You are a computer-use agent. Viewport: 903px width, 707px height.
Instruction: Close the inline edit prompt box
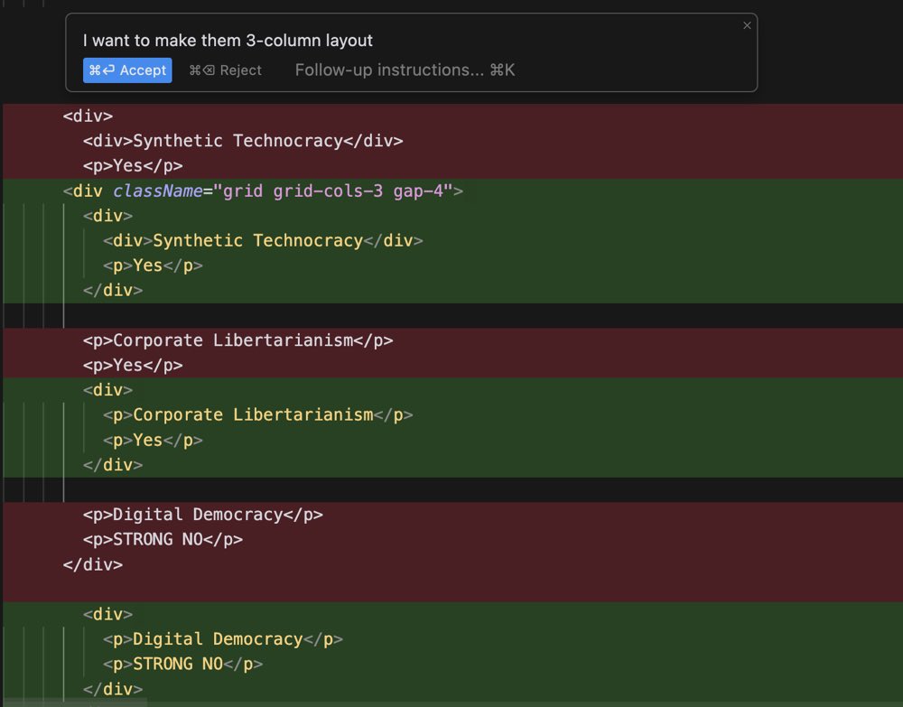pyautogui.click(x=747, y=25)
